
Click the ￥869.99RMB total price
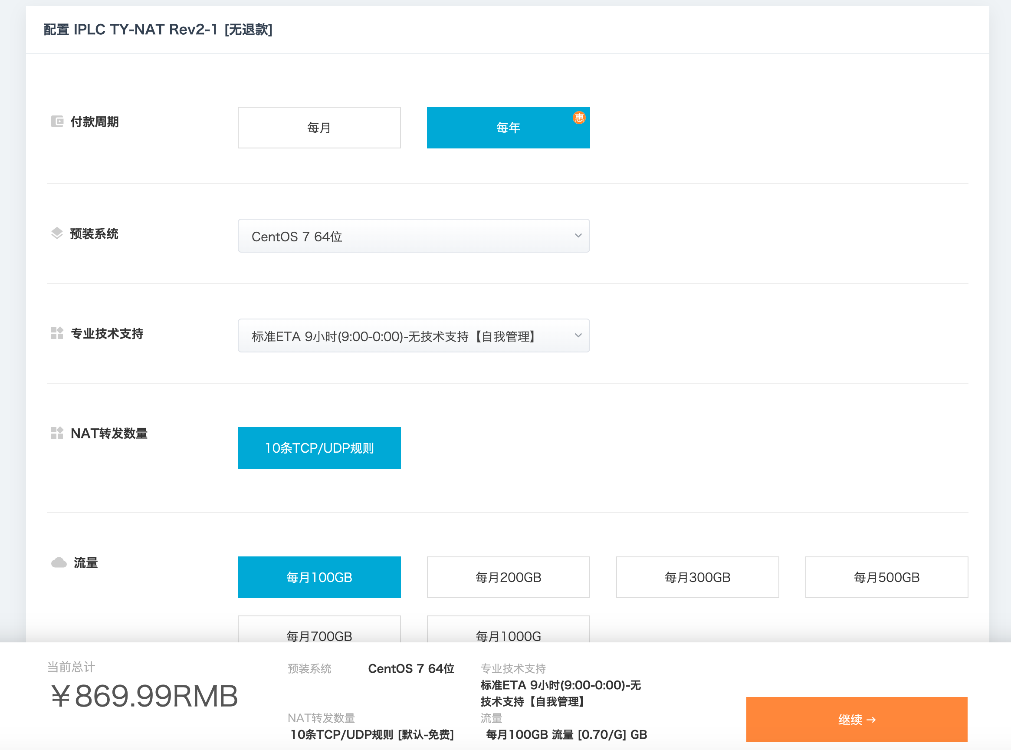[144, 696]
